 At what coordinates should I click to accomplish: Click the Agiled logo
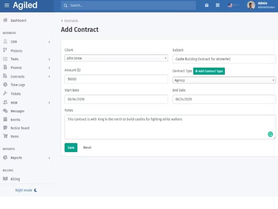[x=25, y=5]
